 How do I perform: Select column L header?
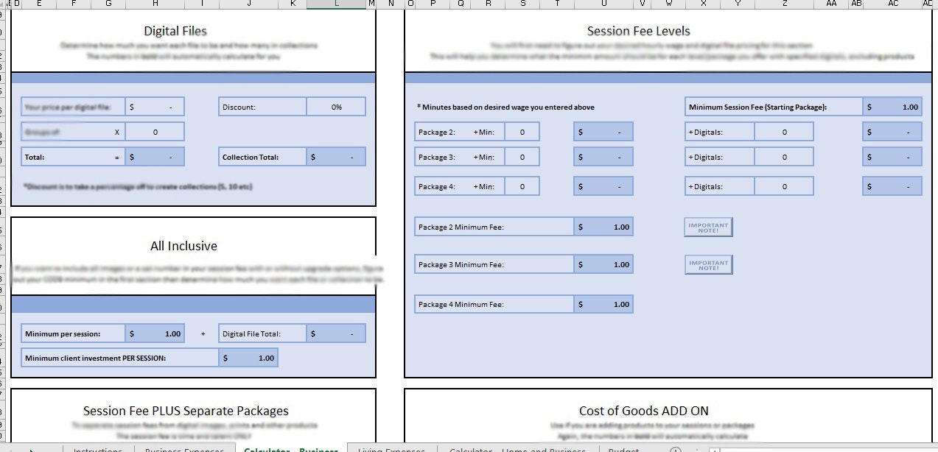point(337,4)
